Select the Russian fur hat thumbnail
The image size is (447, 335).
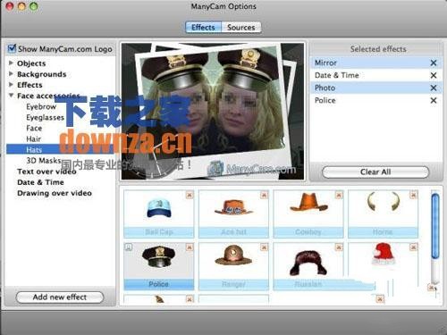point(308,266)
